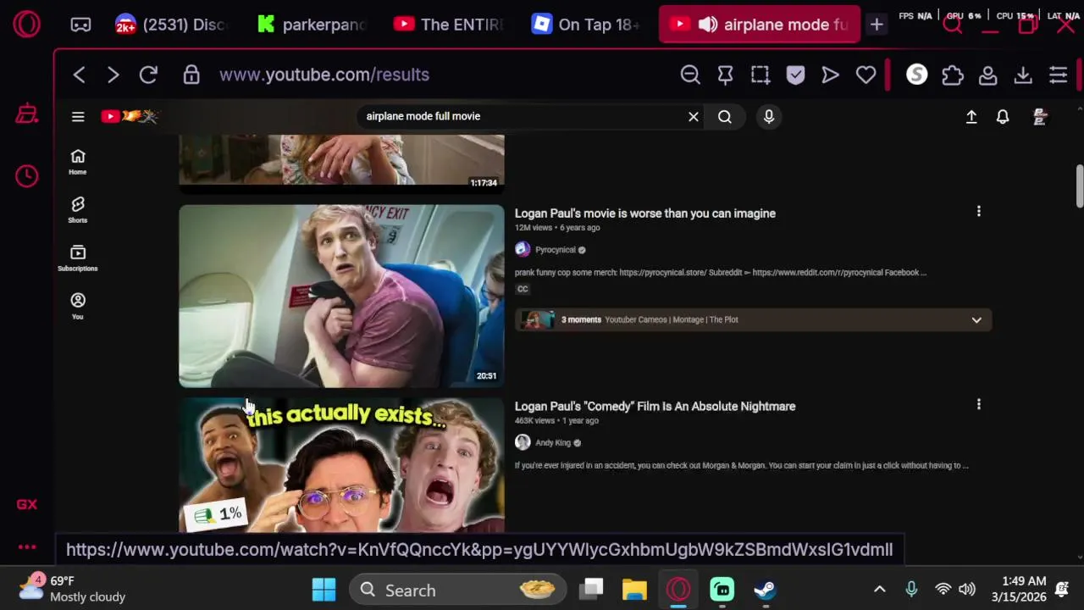Click the YouTube create upload icon

coord(971,117)
